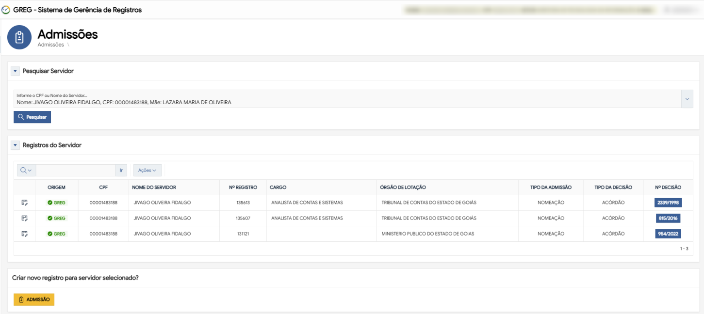Open decision 954/2022 link

pos(668,234)
